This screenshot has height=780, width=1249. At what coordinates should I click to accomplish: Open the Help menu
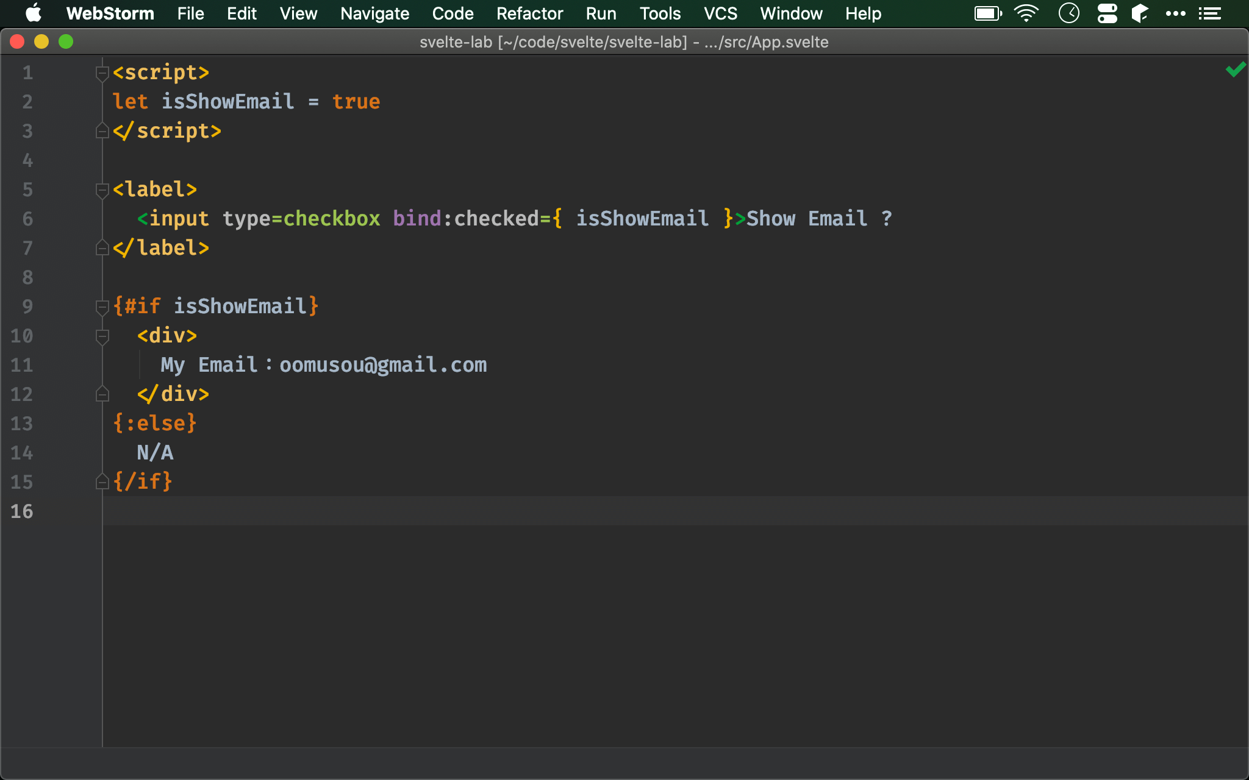click(x=863, y=13)
